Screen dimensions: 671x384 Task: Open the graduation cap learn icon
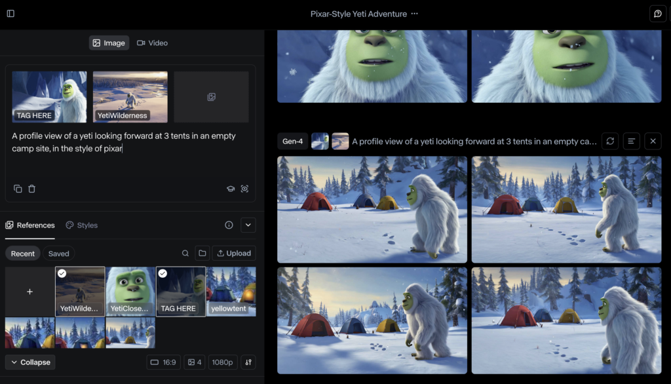(231, 189)
